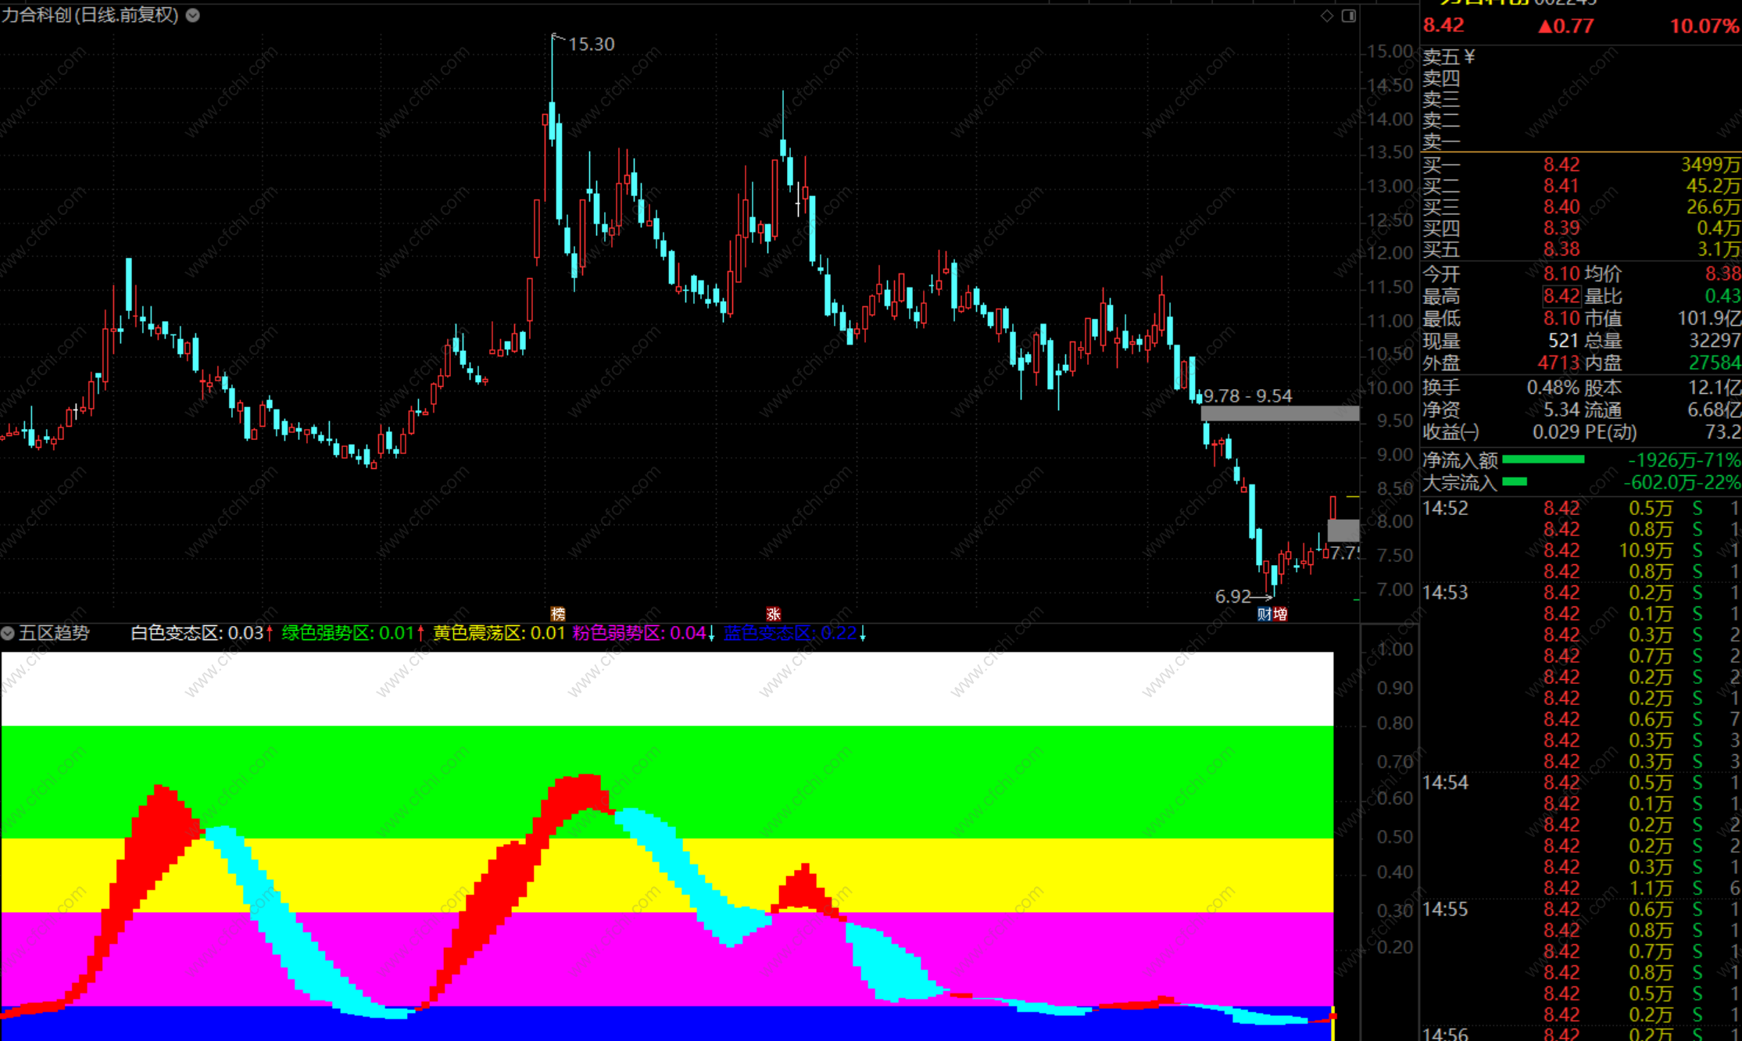Image resolution: width=1742 pixels, height=1041 pixels.
Task: Click the 财 marker below the chart
Action: click(x=1264, y=614)
